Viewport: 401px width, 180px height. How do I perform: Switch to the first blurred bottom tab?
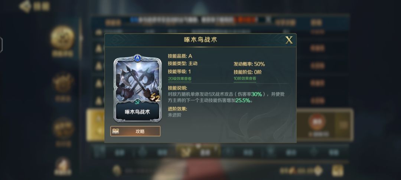[113, 152]
